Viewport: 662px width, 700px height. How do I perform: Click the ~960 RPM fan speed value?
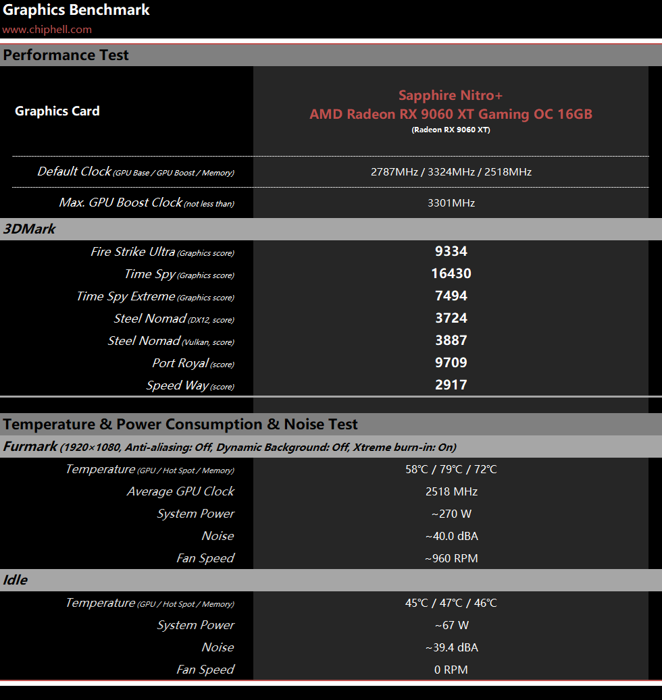point(451,558)
